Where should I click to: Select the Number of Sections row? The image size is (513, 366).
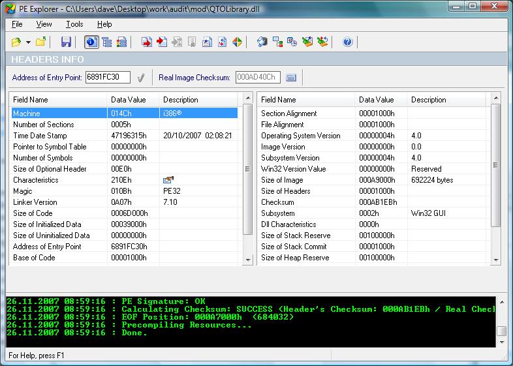point(125,125)
